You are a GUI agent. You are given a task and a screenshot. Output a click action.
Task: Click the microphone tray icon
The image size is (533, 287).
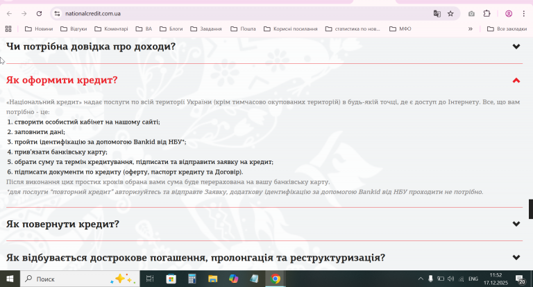[430, 279]
